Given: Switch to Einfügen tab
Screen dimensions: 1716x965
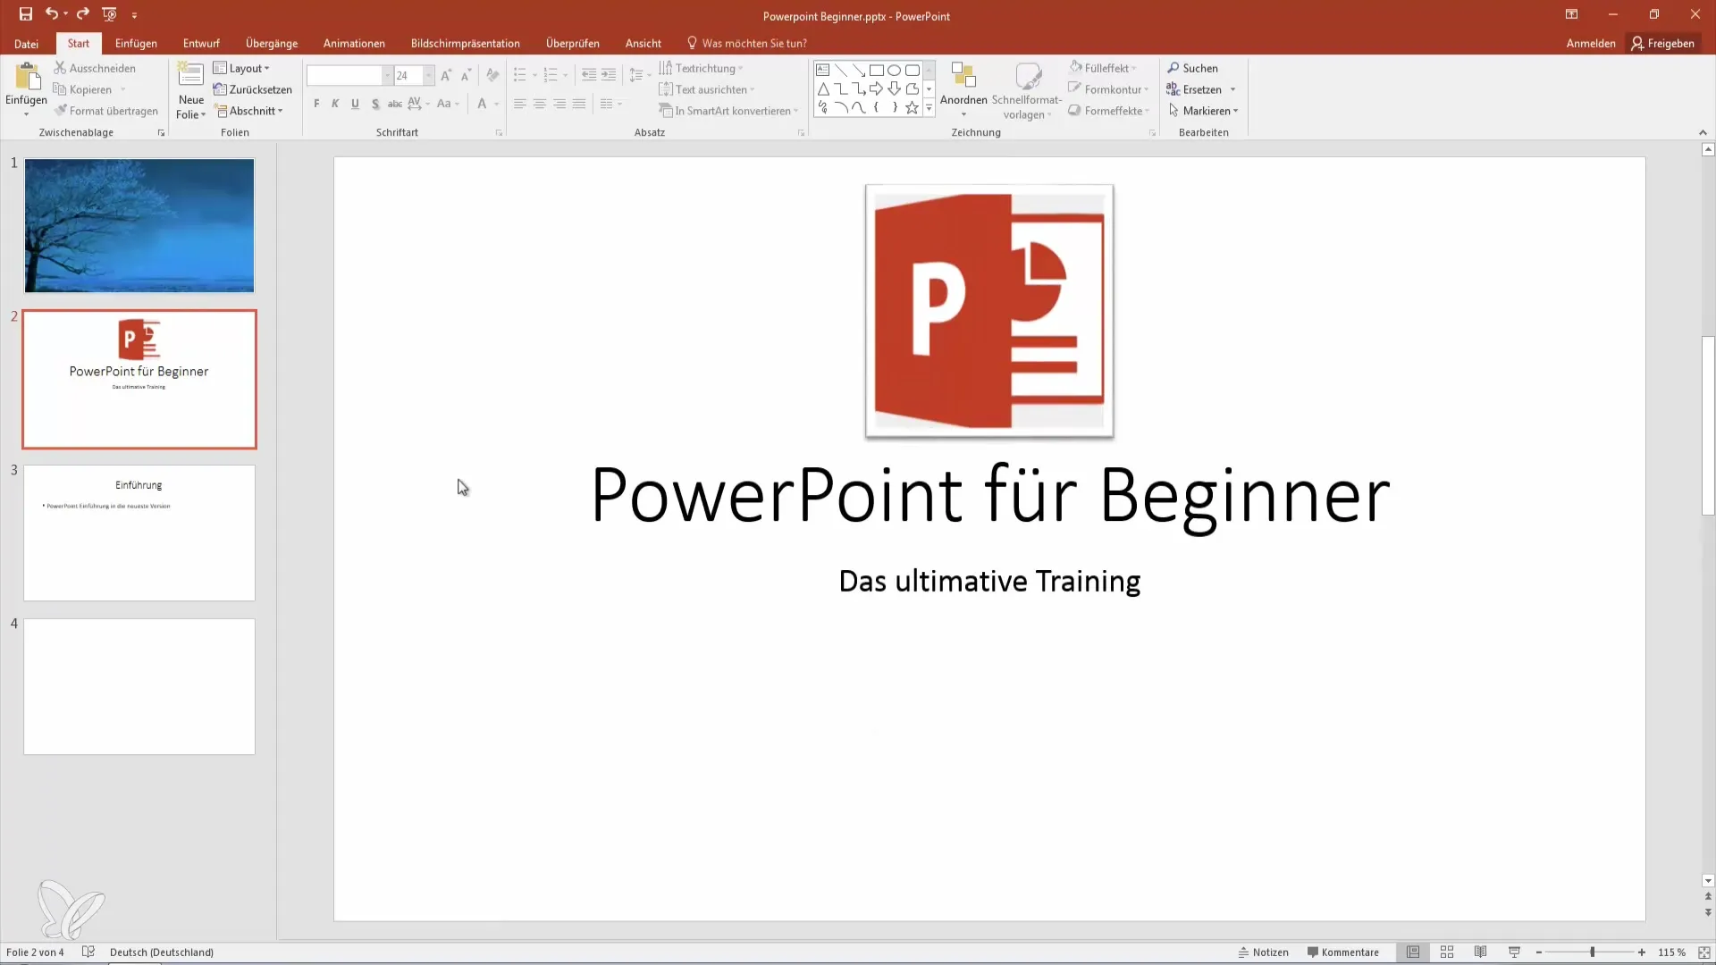Looking at the screenshot, I should [x=136, y=43].
